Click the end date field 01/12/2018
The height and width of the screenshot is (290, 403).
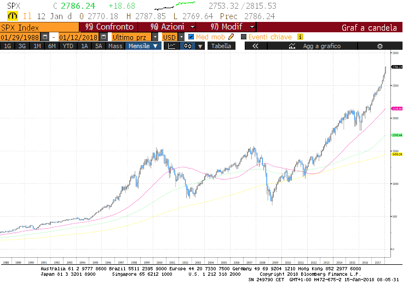(x=79, y=37)
